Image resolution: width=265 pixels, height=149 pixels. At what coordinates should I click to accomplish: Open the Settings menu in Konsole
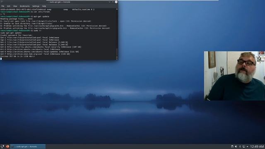tap(36, 6)
